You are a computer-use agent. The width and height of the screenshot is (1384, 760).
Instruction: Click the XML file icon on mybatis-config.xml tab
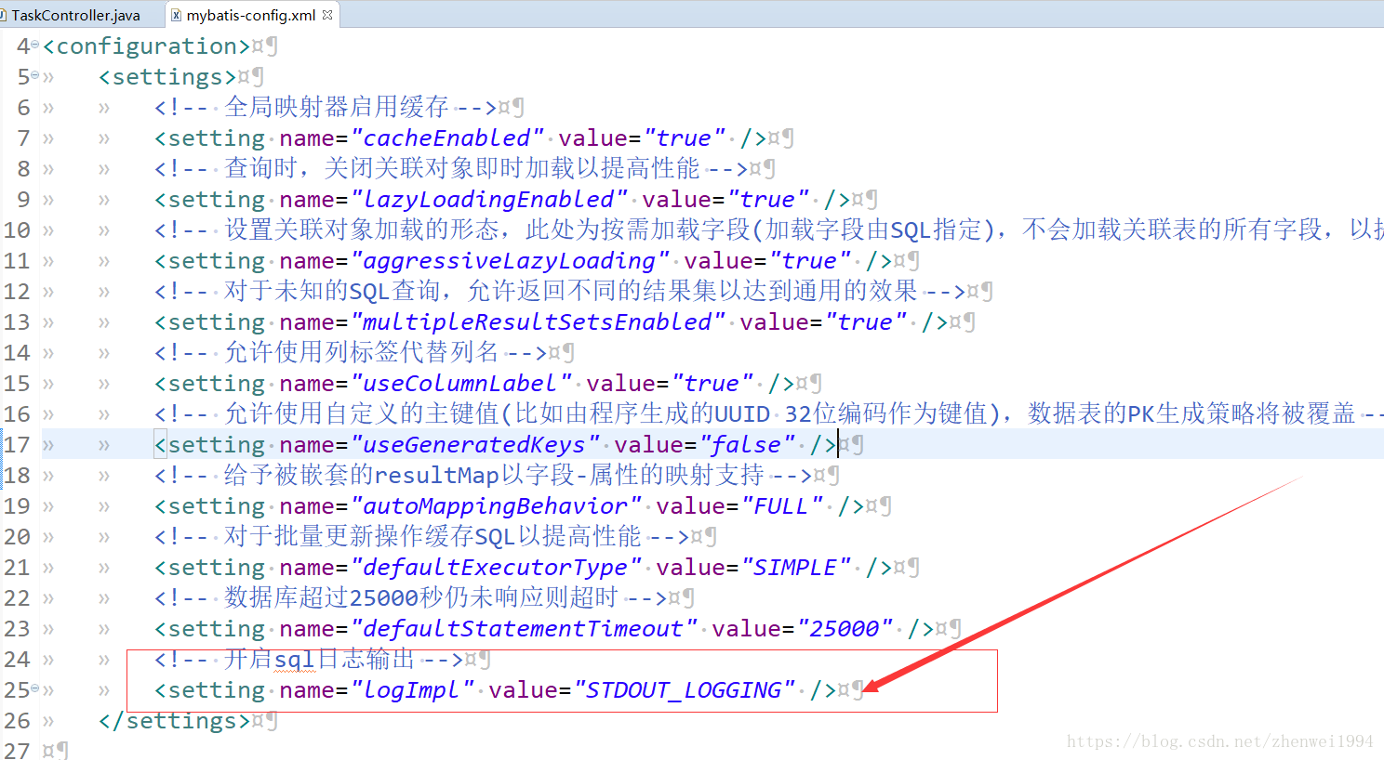click(x=177, y=15)
